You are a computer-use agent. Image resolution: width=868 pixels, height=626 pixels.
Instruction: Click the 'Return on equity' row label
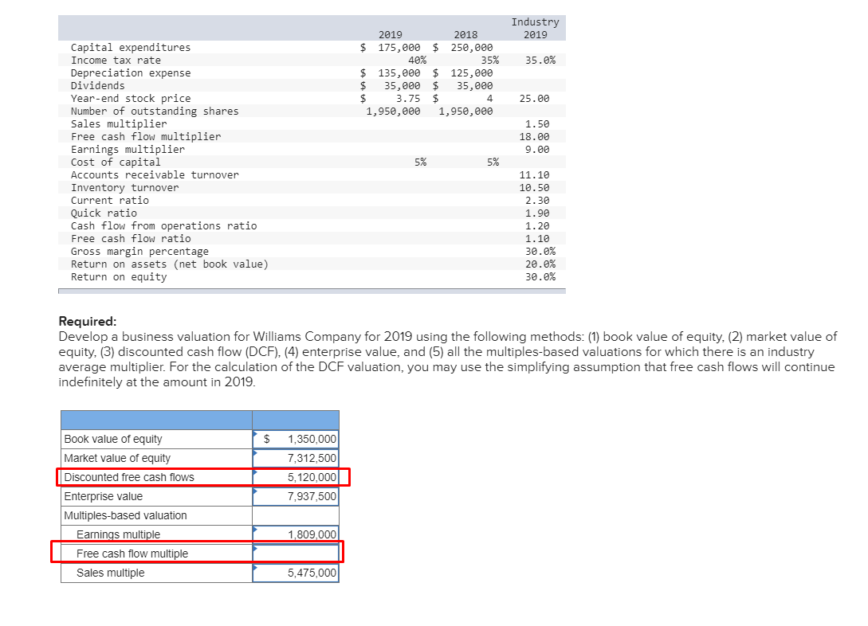[x=119, y=276]
